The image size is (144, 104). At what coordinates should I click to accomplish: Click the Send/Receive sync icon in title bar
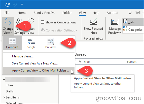coord(8,5)
